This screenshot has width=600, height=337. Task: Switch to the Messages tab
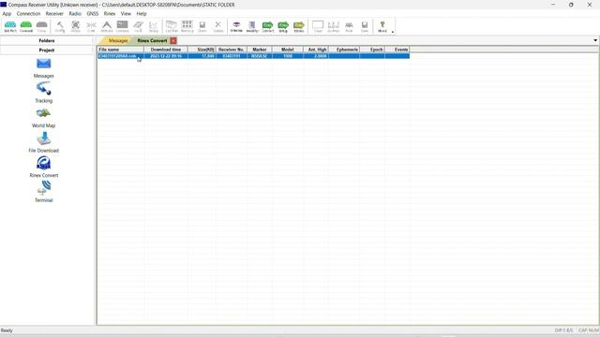[x=118, y=40]
